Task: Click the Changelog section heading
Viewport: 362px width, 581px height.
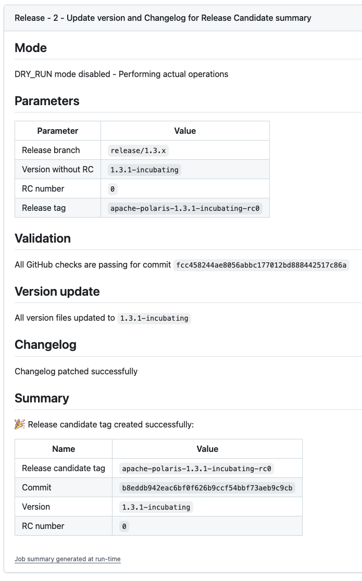Action: click(x=45, y=345)
